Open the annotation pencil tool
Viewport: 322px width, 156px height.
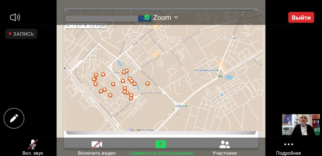[x=14, y=118]
